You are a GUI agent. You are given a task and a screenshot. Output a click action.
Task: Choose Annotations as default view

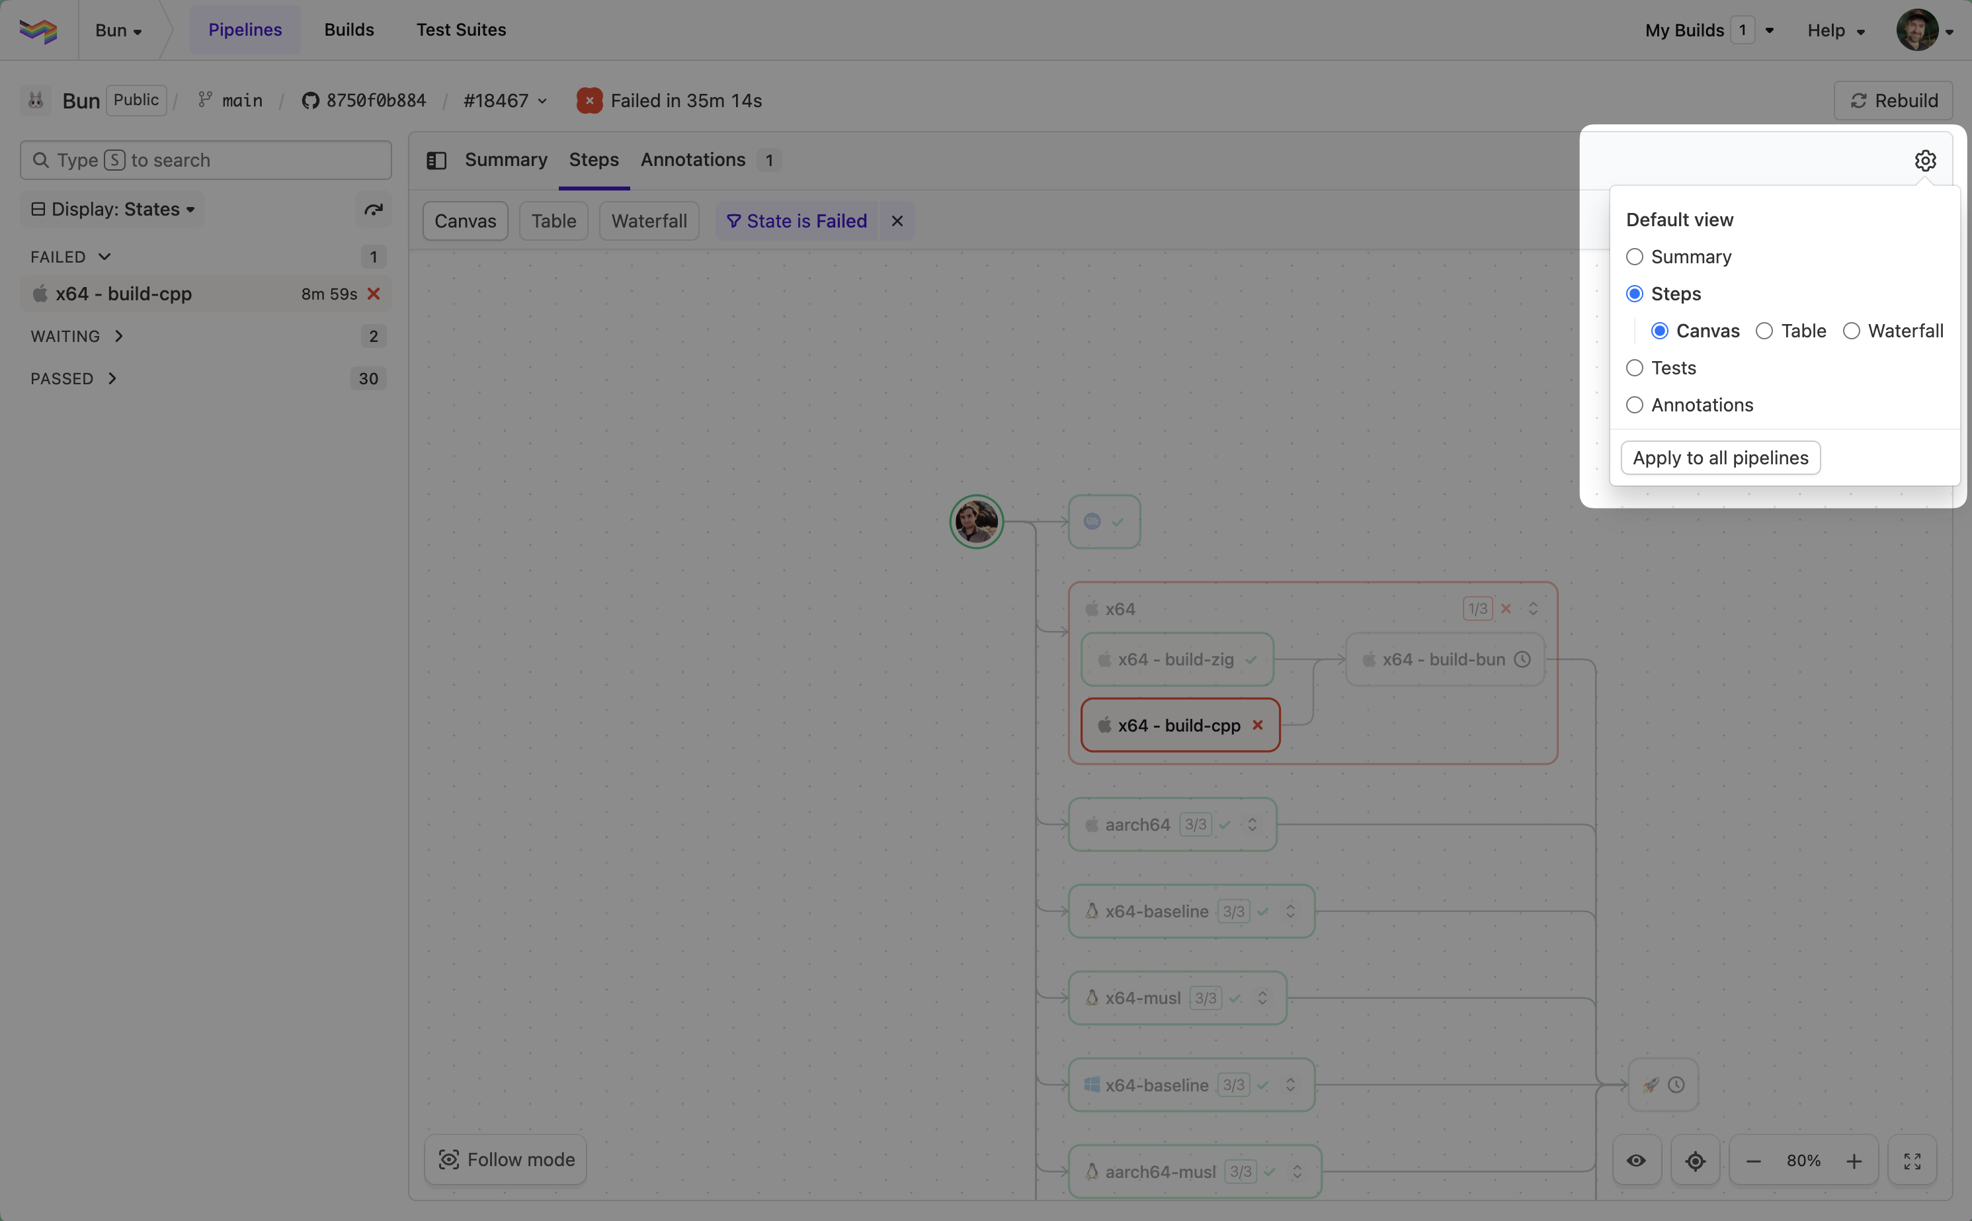coord(1635,405)
